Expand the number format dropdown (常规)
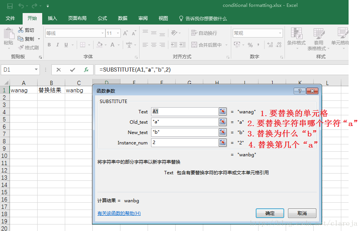362x231 pixels. [x=280, y=33]
